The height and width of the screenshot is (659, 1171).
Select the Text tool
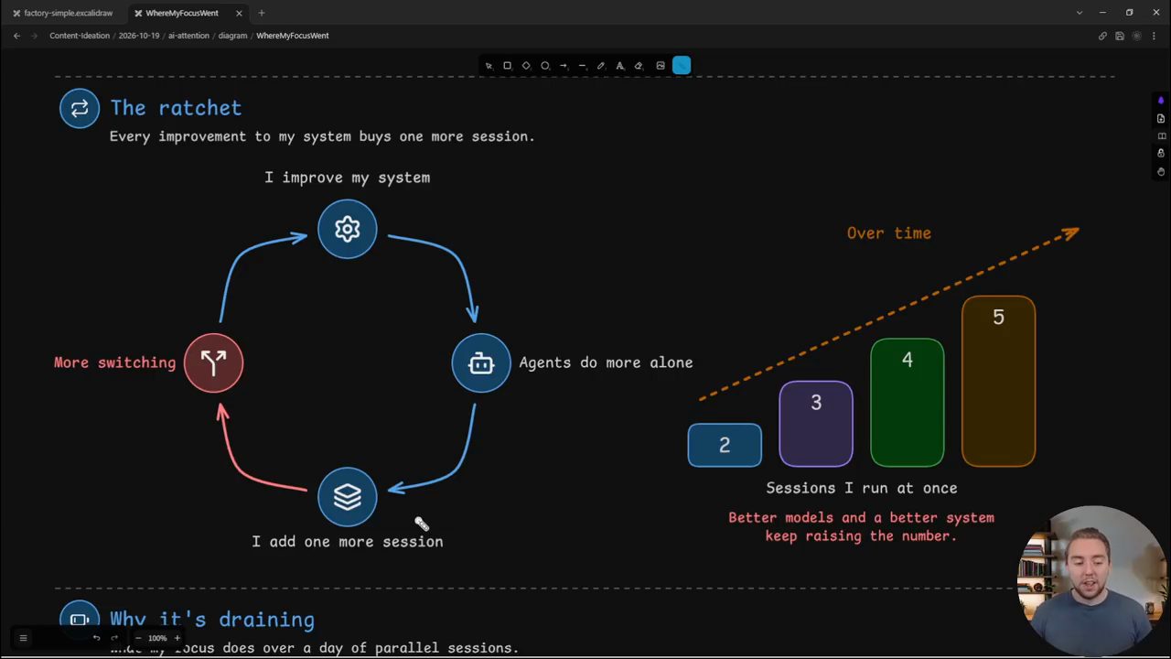(619, 66)
